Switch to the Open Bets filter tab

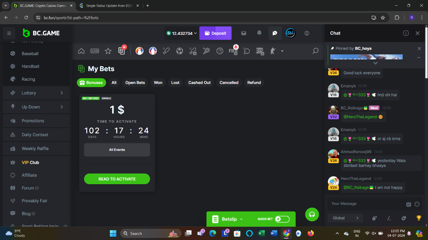click(135, 82)
